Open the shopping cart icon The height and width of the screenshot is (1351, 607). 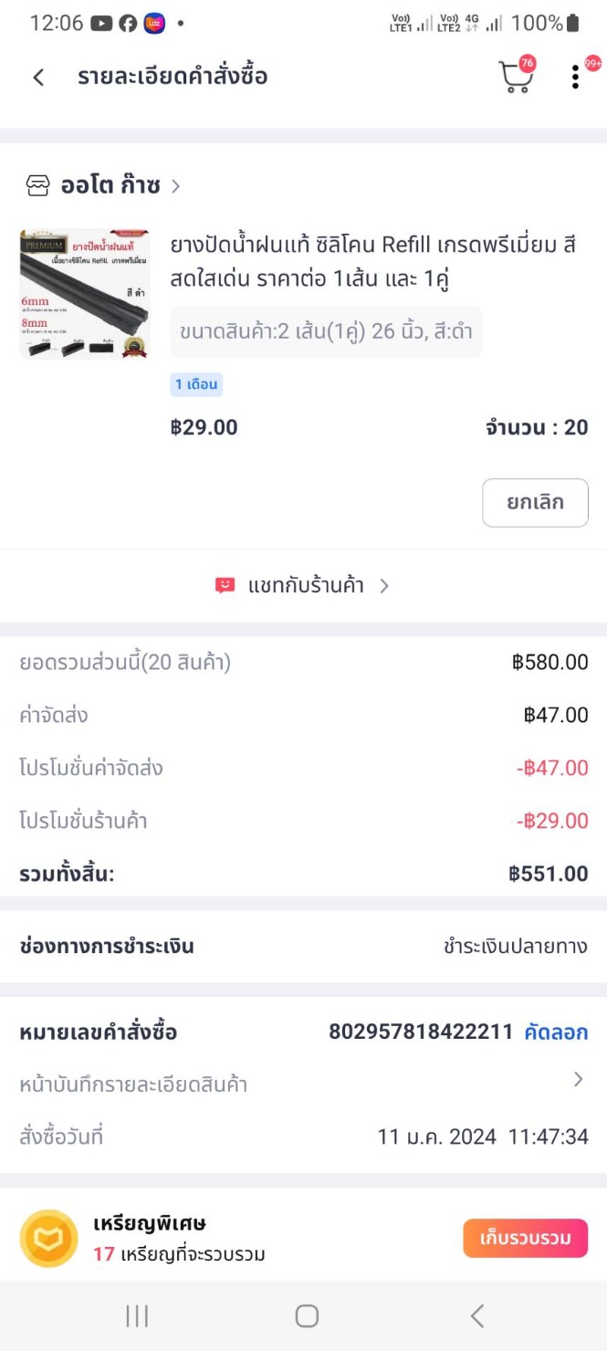(x=516, y=78)
